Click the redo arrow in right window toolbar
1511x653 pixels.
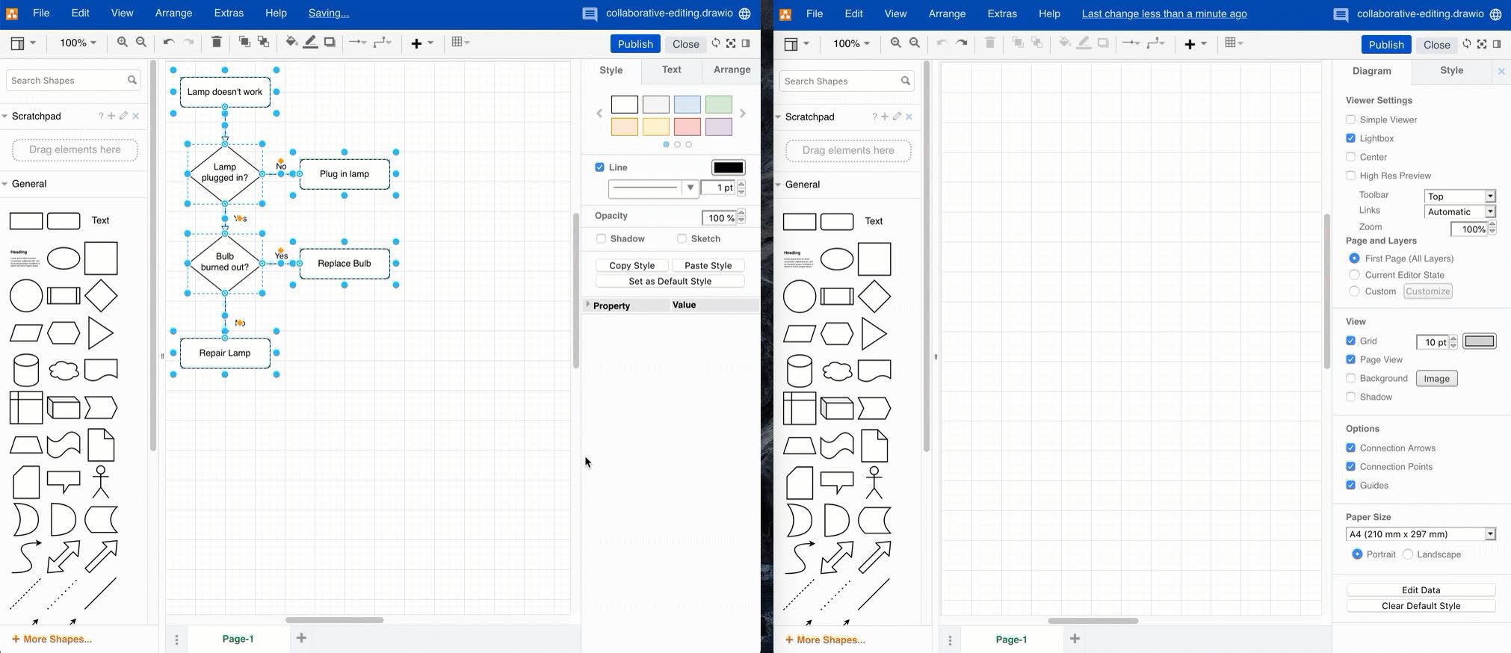(x=962, y=43)
